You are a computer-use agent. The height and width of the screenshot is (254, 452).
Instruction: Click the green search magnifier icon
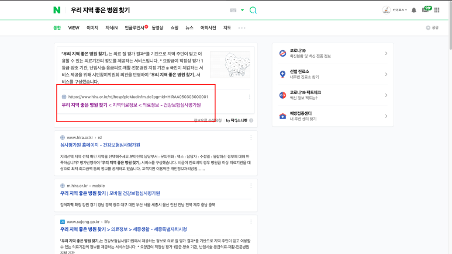[x=253, y=11]
